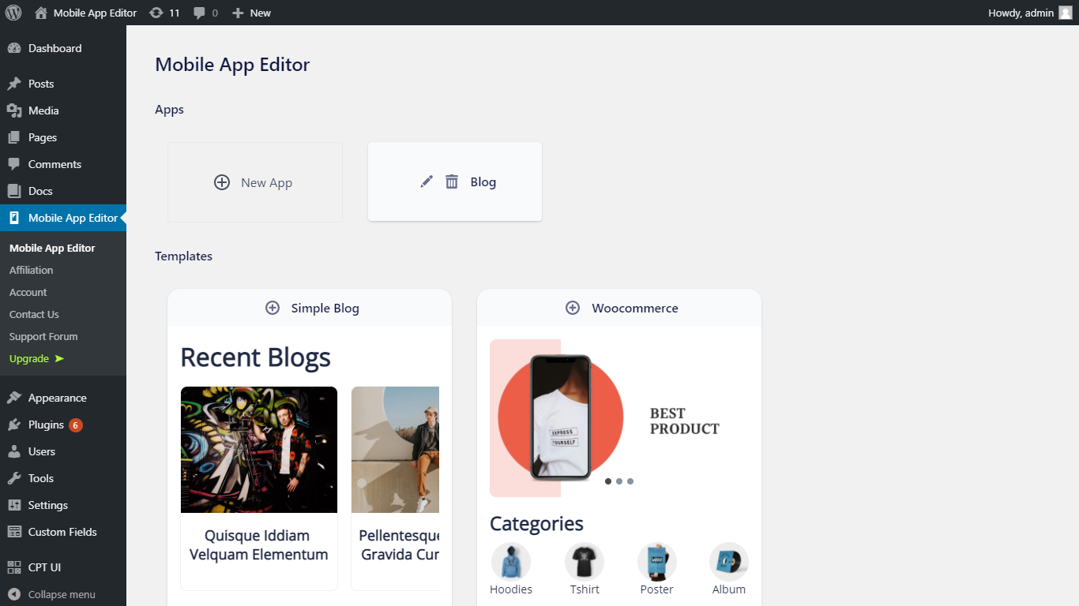The image size is (1079, 606).
Task: Open the New content dropdown in admin bar
Action: [x=251, y=13]
